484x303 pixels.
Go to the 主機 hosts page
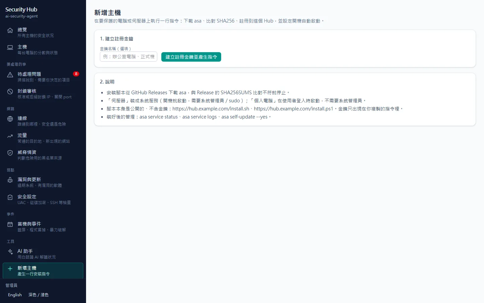[x=43, y=49]
